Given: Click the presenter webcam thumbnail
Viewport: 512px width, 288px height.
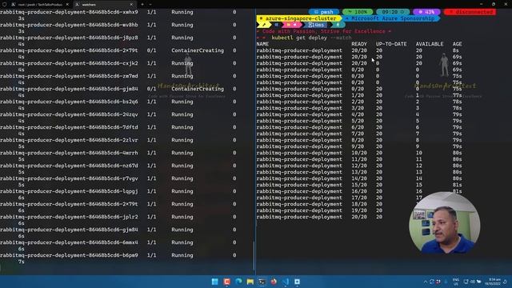Looking at the screenshot, I should pos(445,223).
